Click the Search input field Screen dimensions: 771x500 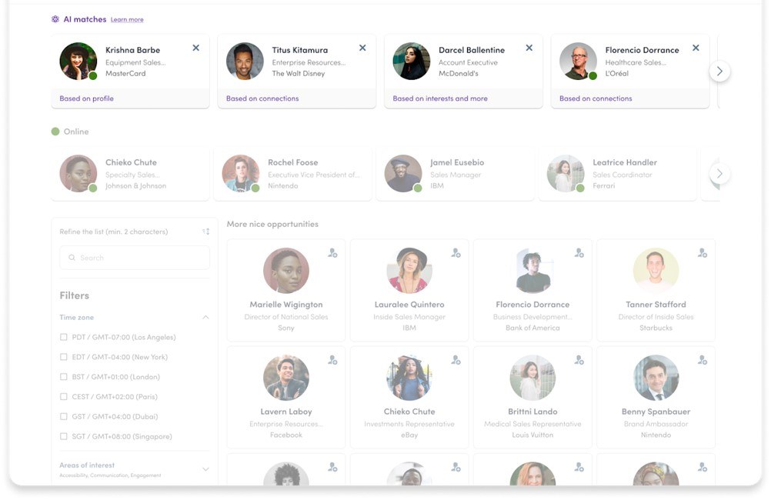pos(135,258)
